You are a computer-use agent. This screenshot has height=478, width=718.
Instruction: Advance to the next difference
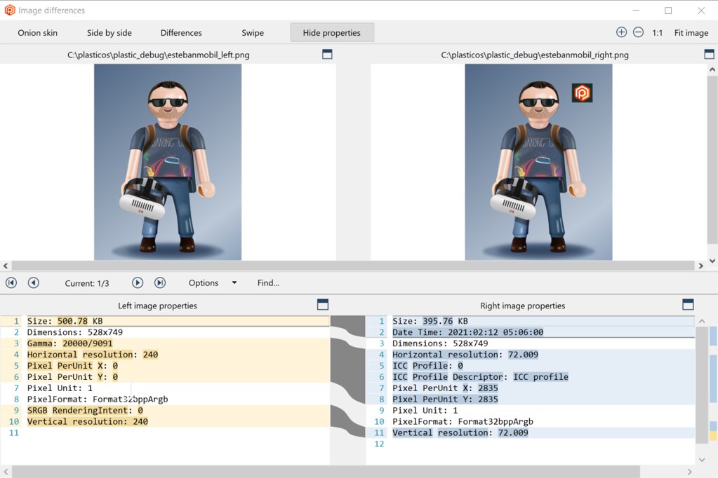137,282
